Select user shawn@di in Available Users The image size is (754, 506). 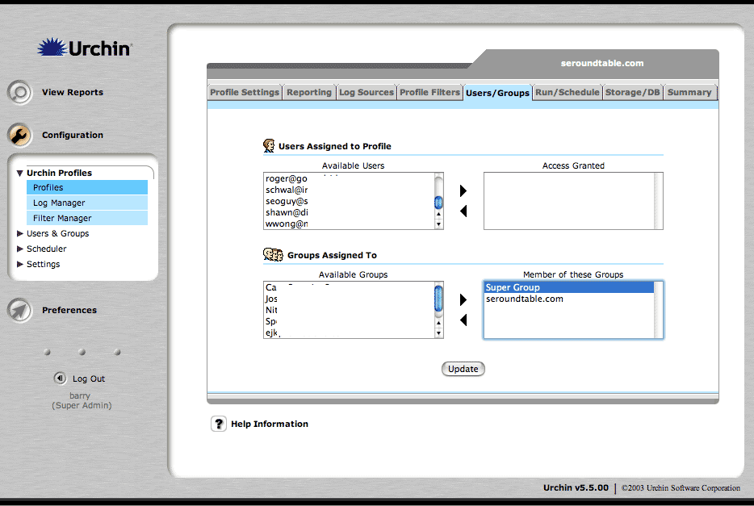pos(349,212)
